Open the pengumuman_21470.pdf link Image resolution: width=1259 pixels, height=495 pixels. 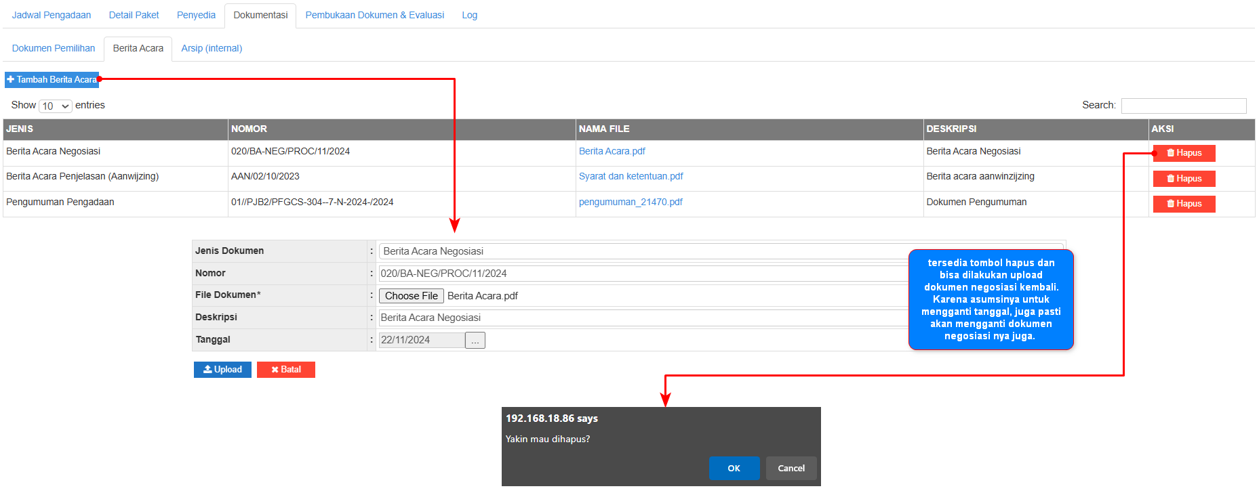(x=631, y=202)
